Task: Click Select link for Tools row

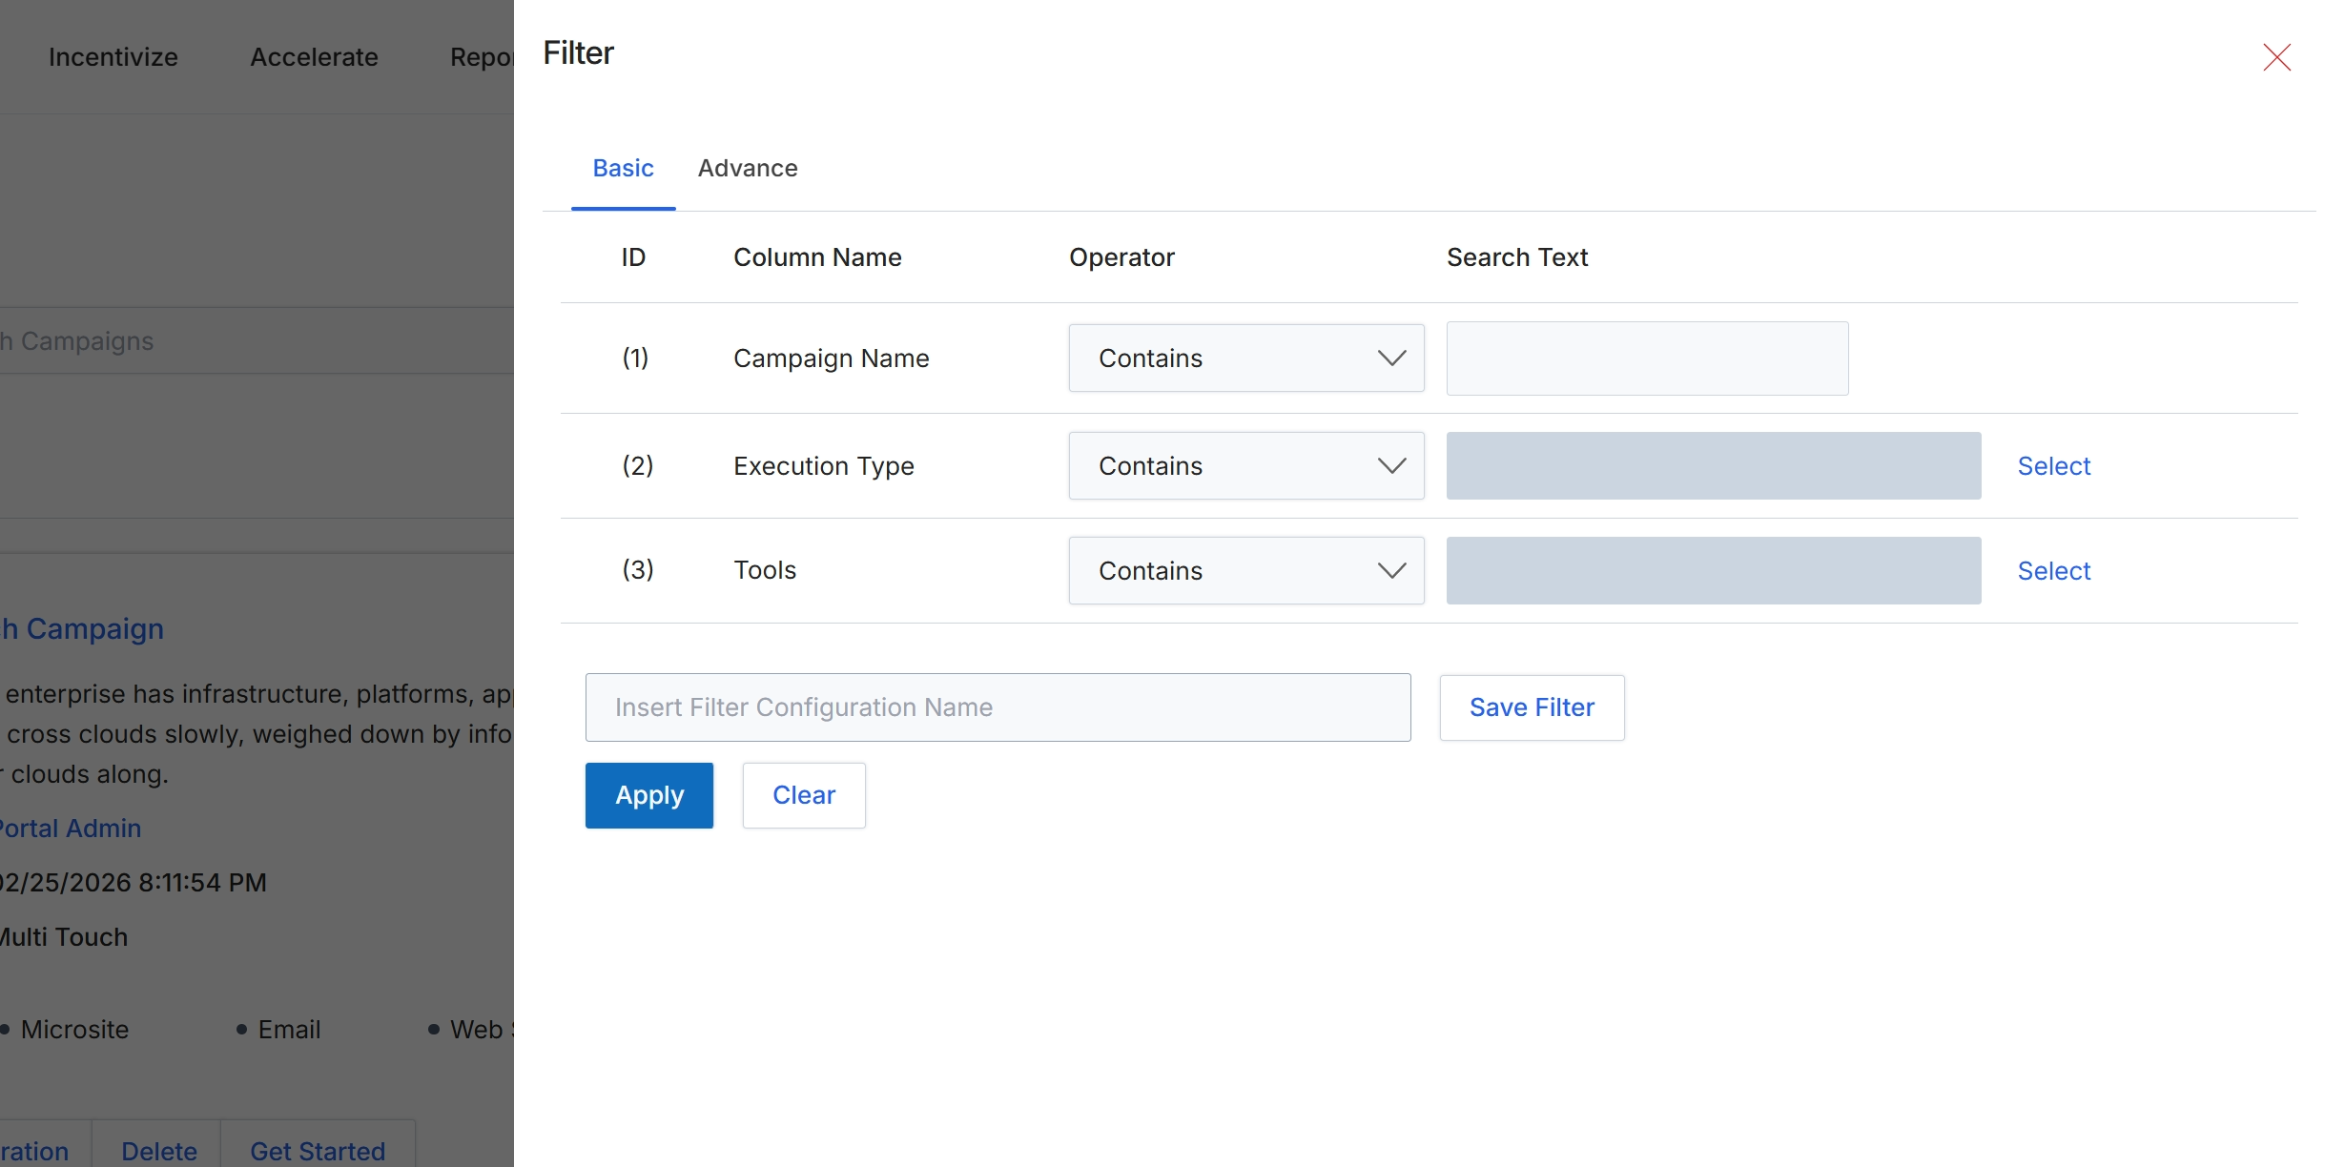Action: (x=2053, y=571)
